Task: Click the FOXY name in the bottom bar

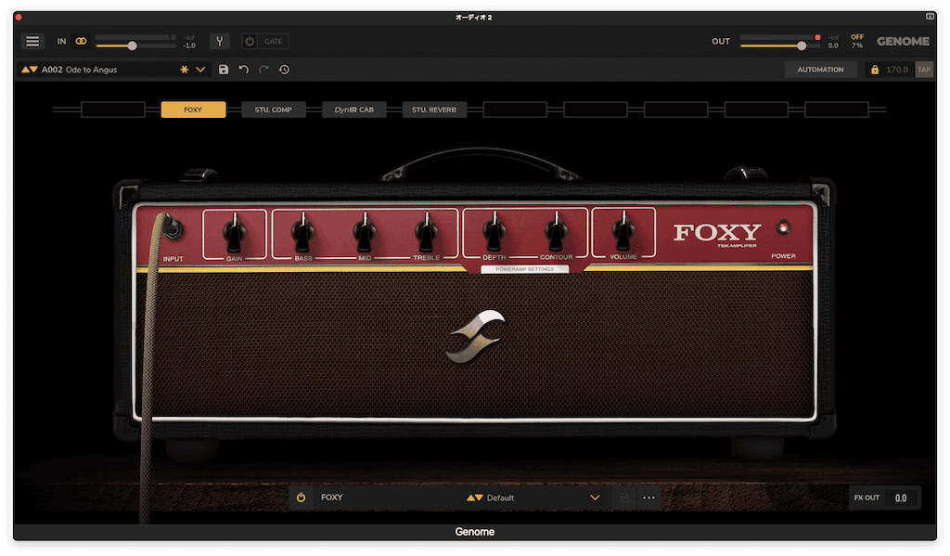Action: [331, 498]
